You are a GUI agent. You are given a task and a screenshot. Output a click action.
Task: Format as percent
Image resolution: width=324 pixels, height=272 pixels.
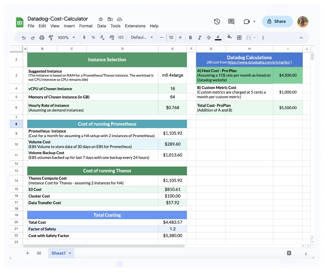93,37
